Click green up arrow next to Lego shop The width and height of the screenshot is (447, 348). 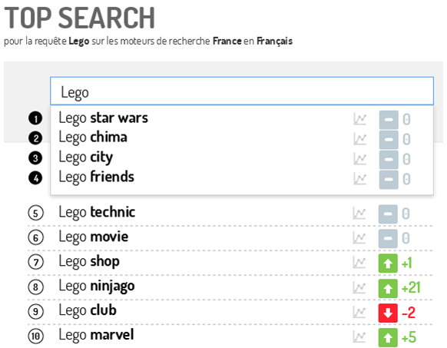click(388, 263)
